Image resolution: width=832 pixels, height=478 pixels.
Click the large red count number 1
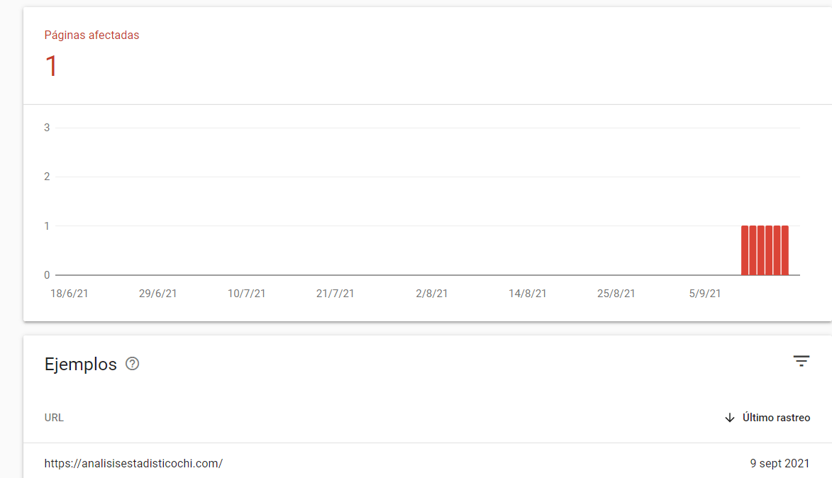(x=51, y=67)
